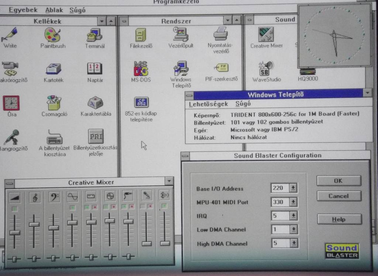Select the A billentyűzet kiosztása icon

(54, 137)
